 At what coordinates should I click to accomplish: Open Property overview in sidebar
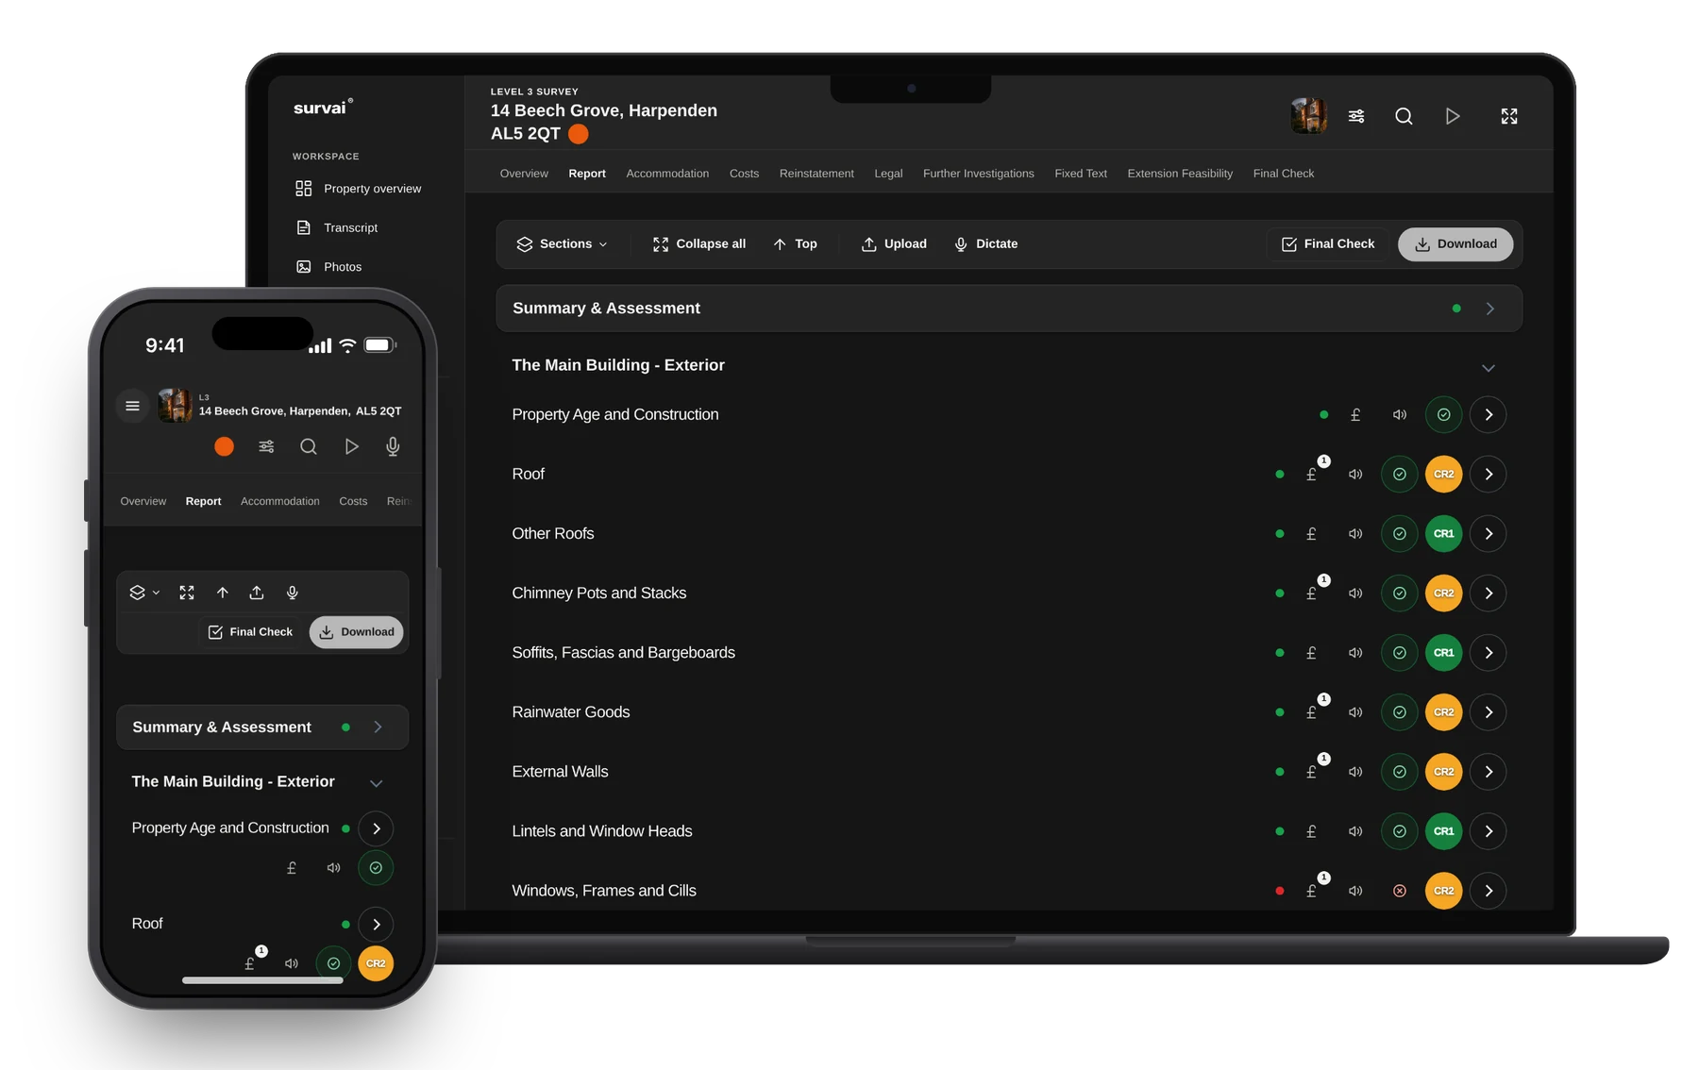coord(358,189)
